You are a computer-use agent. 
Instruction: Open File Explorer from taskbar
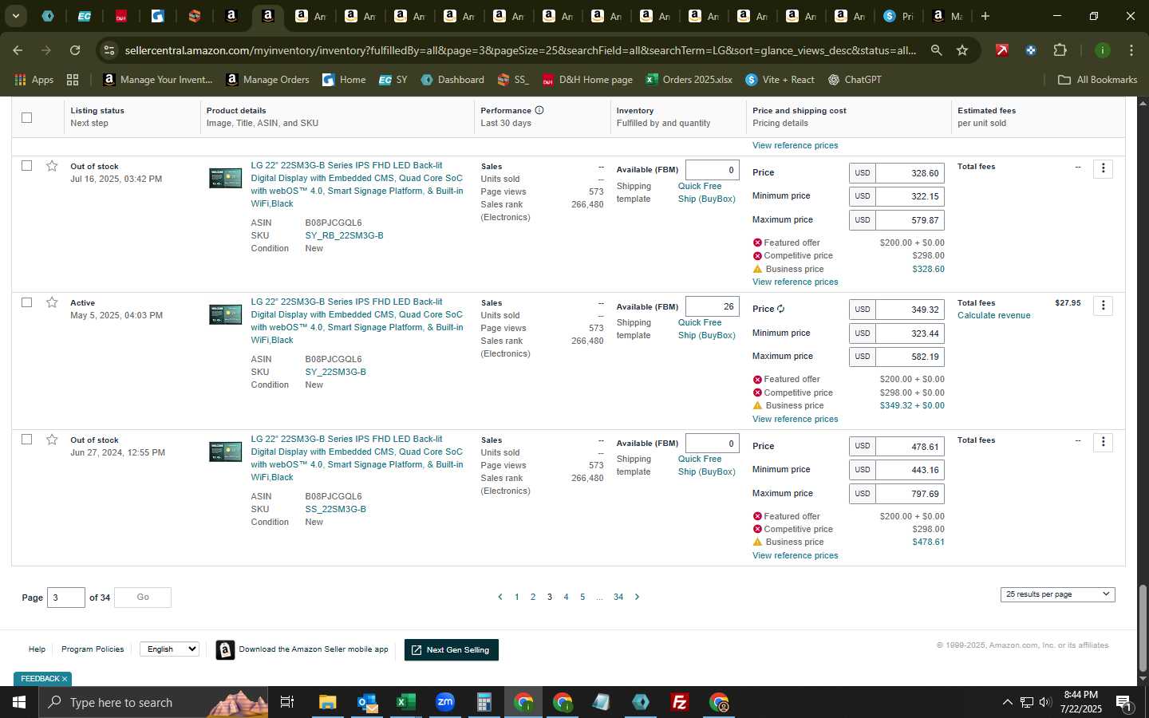[327, 702]
